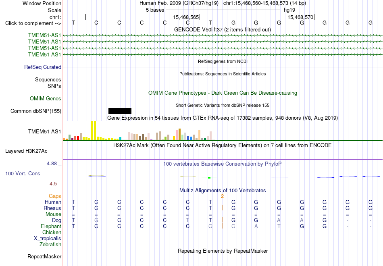Click 'Publications: Sequences in Scientific Articles' title

pos(223,74)
